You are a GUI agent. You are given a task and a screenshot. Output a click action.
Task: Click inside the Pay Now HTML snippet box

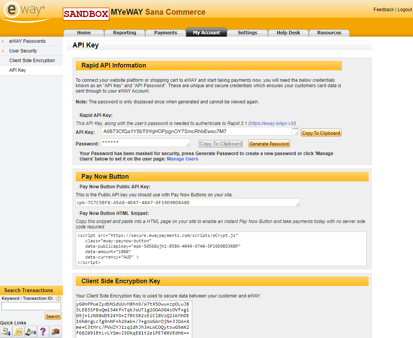[221, 249]
